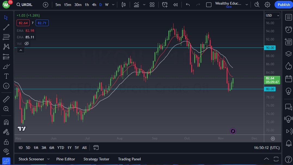This screenshot has height=165, width=293.
Task: Open the Watchlist panel
Action: pyautogui.click(x=288, y=17)
